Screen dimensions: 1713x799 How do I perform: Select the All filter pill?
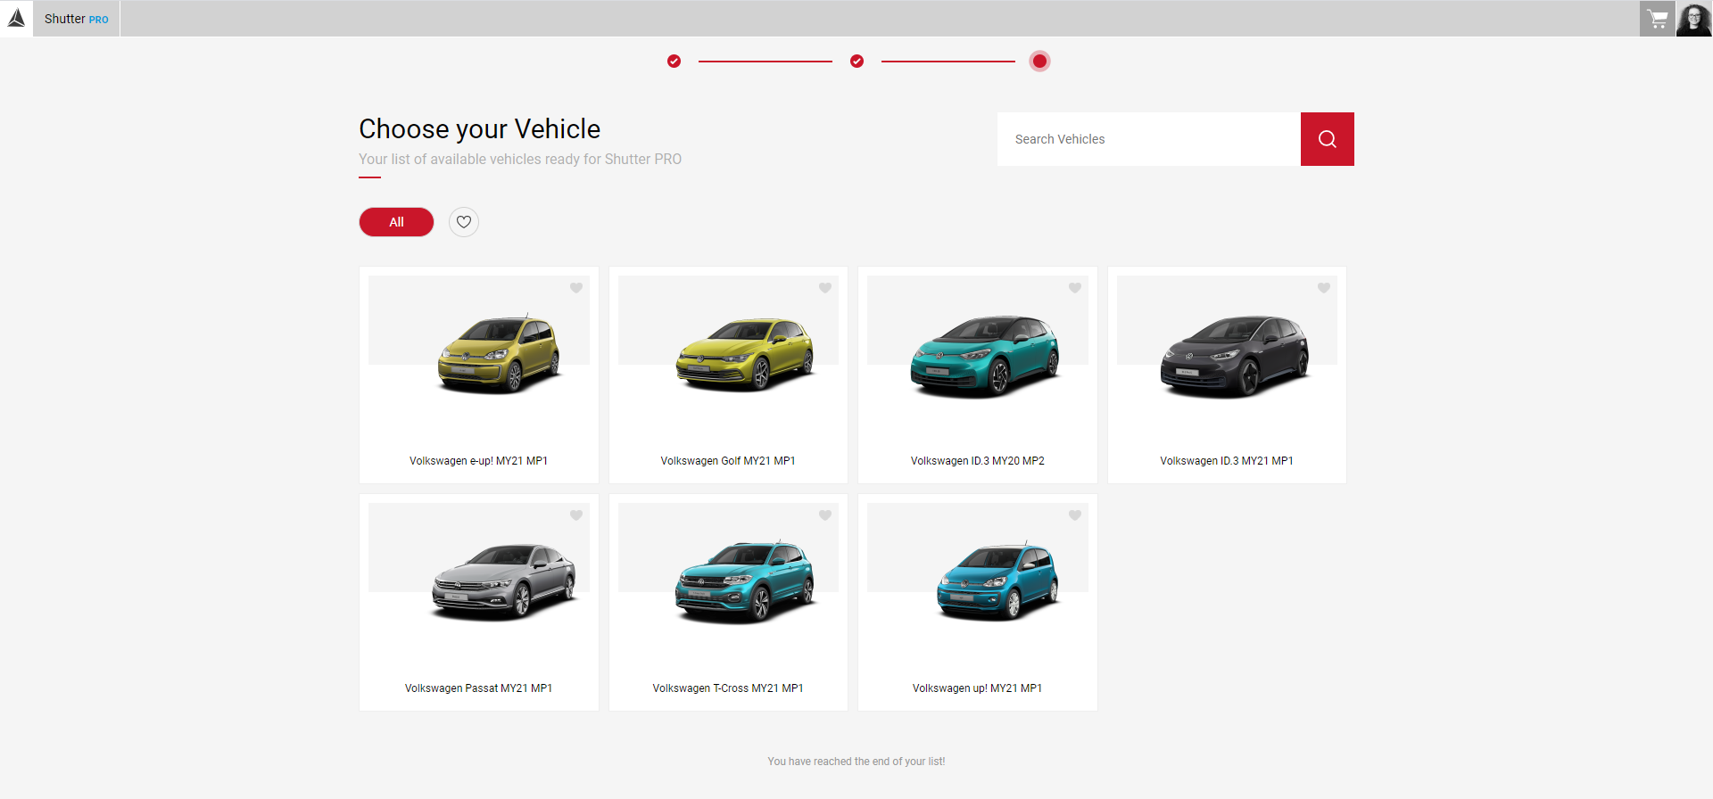(x=396, y=222)
